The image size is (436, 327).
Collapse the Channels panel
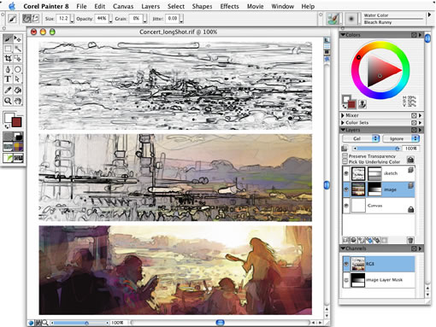[343, 248]
